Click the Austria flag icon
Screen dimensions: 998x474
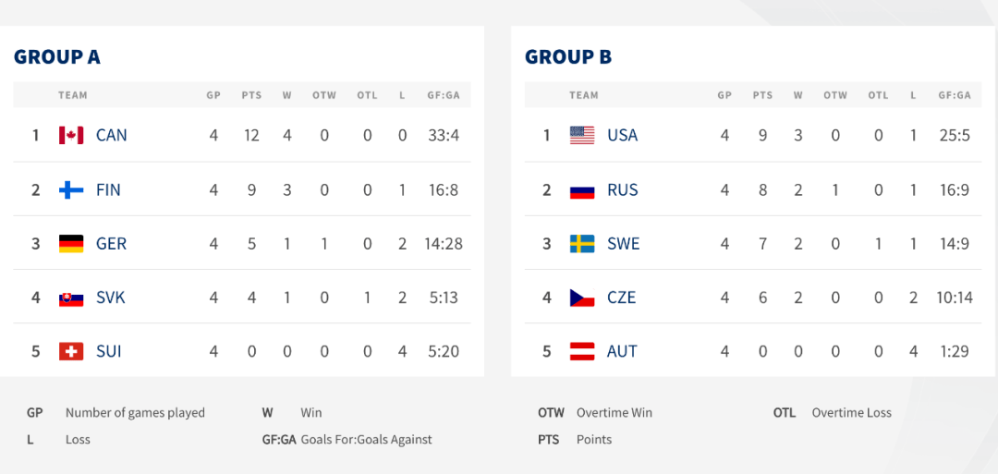(x=582, y=351)
